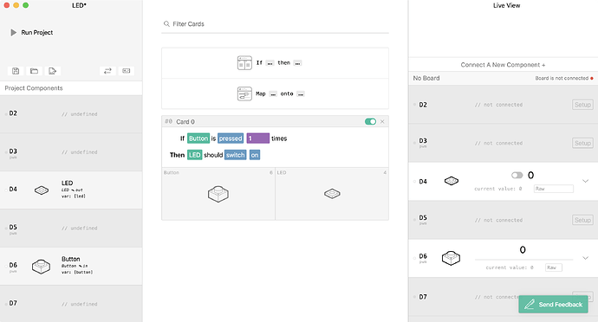Click Setup for D2 in Live View

tap(582, 105)
